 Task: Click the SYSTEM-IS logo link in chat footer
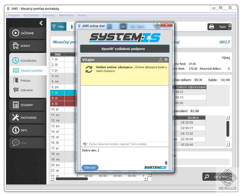[x=155, y=167]
